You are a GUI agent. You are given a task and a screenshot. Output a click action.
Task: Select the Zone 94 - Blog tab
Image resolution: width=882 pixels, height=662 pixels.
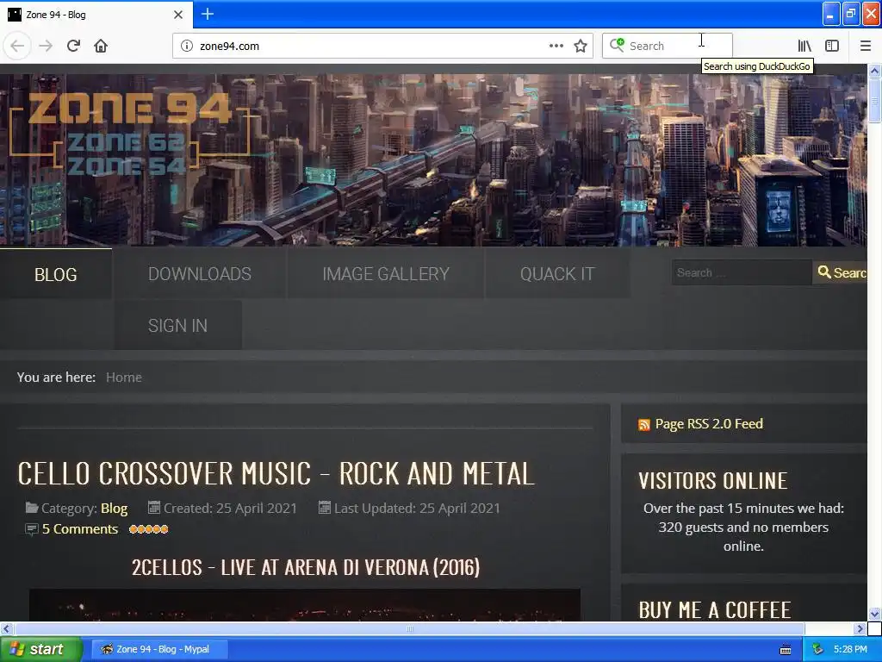pos(96,15)
